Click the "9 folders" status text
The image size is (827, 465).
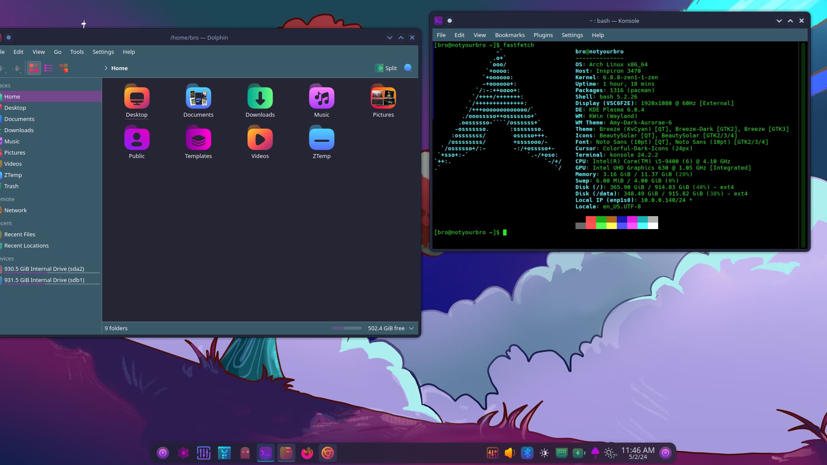(x=116, y=328)
